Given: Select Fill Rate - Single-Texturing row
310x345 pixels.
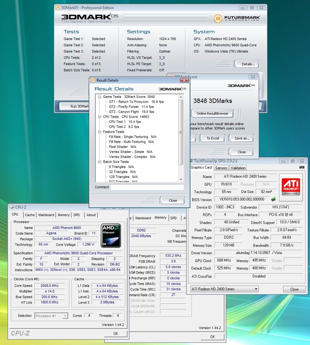Looking at the screenshot, I should pos(132,137).
